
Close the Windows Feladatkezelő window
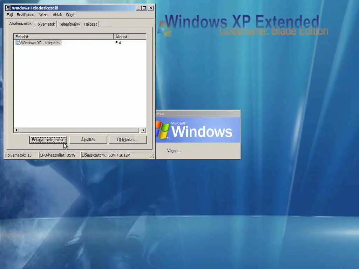click(x=151, y=8)
